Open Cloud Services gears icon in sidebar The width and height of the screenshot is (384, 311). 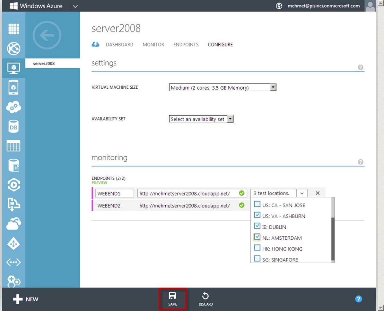pyautogui.click(x=14, y=107)
